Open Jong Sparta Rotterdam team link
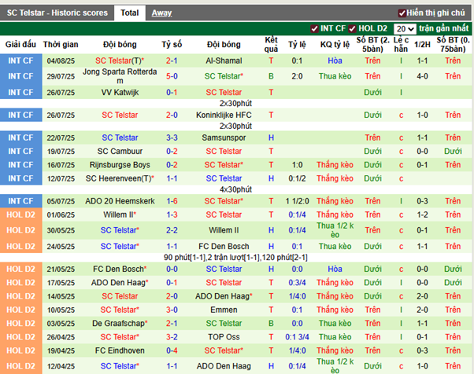 [x=120, y=76]
